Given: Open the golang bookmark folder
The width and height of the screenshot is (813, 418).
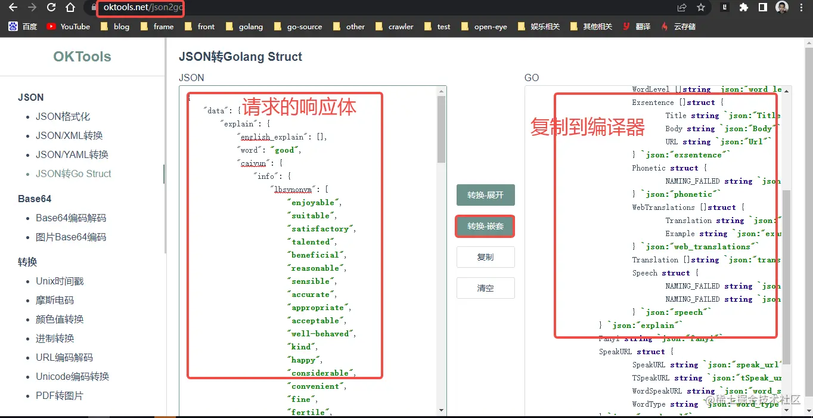Looking at the screenshot, I should [x=244, y=26].
